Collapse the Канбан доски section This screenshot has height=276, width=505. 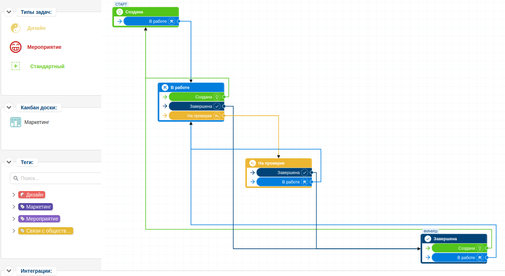tap(9, 108)
